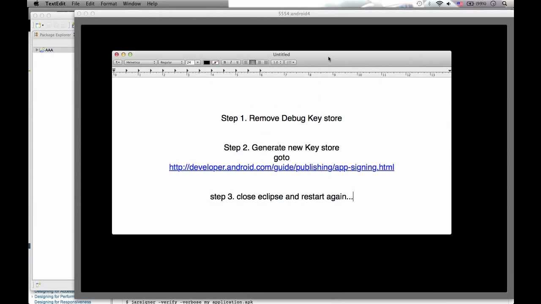Justify the text
The height and width of the screenshot is (304, 541).
266,62
